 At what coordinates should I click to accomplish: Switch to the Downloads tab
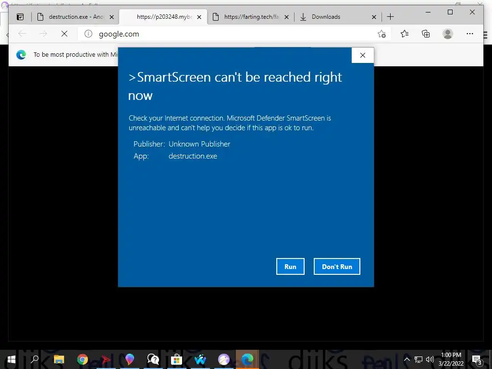coord(338,17)
